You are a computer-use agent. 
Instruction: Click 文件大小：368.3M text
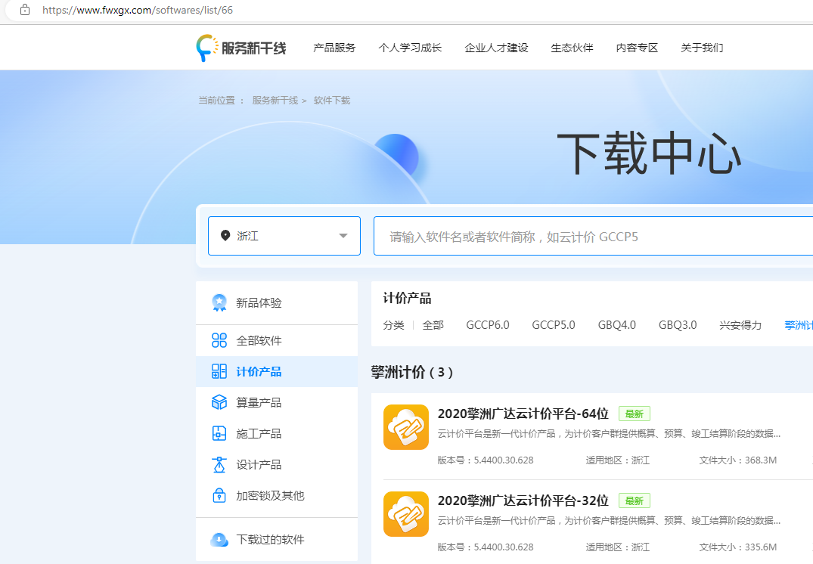coord(738,460)
